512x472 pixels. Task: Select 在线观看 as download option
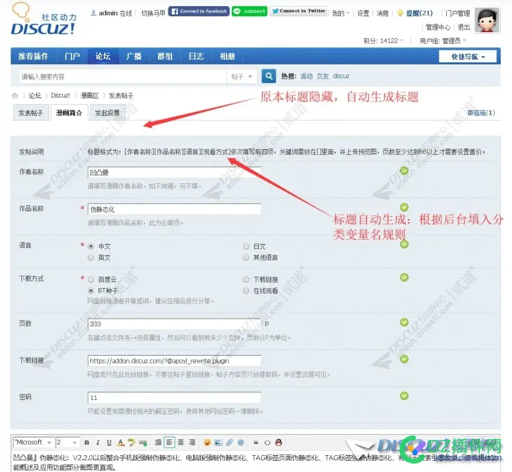click(246, 290)
